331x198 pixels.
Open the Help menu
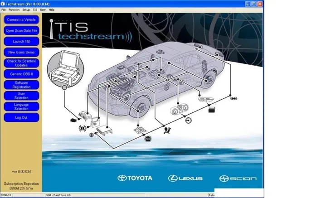click(x=52, y=10)
